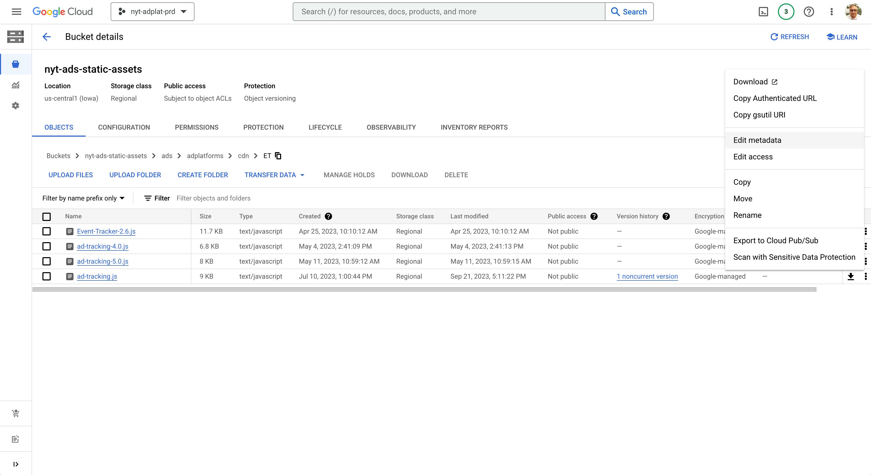Viewport: 871px width, 475px height.
Task: Choose Copy gsutil URI menu item
Action: 795,115
